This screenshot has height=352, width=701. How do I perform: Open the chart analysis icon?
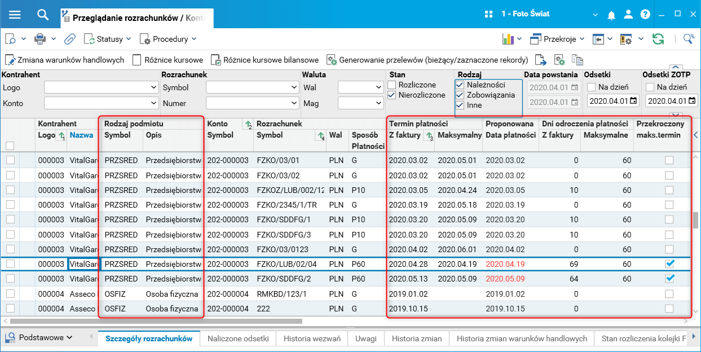click(x=508, y=39)
